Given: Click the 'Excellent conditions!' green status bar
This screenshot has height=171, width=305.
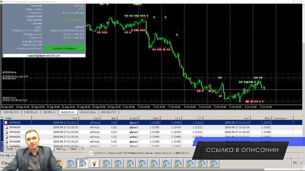Looking at the screenshot, I should 64,48.
